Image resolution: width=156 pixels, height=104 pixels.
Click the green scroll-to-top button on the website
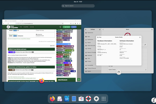79,80
